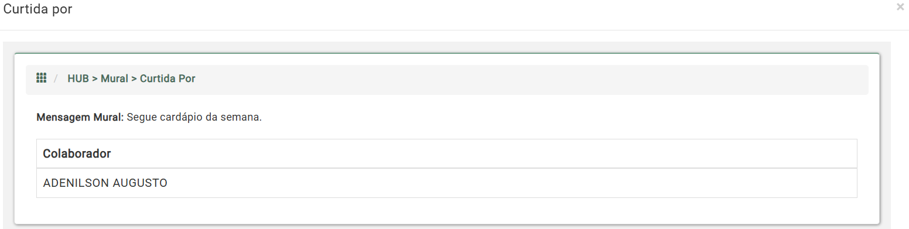The image size is (909, 229).
Task: Click the arrow between Mural and Curtida Por
Action: pyautogui.click(x=134, y=78)
